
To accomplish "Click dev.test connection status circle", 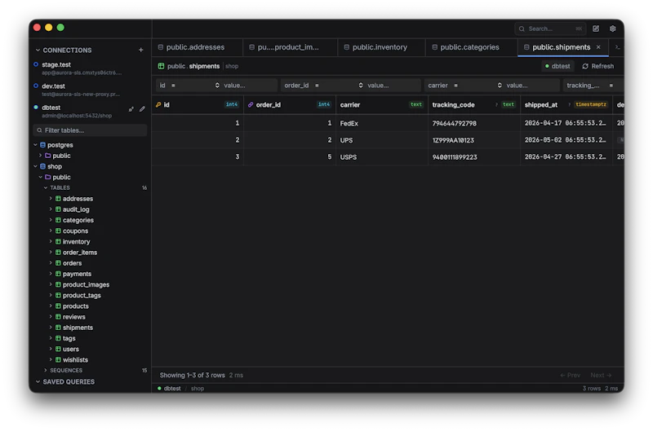I will [36, 86].
